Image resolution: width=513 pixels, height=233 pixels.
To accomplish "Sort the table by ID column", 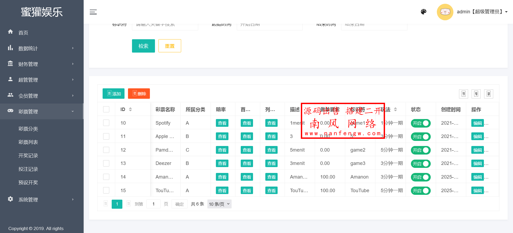I will pos(130,109).
